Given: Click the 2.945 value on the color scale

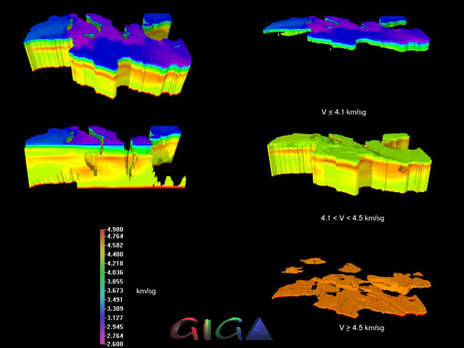Looking at the screenshot, I should pyautogui.click(x=115, y=327).
